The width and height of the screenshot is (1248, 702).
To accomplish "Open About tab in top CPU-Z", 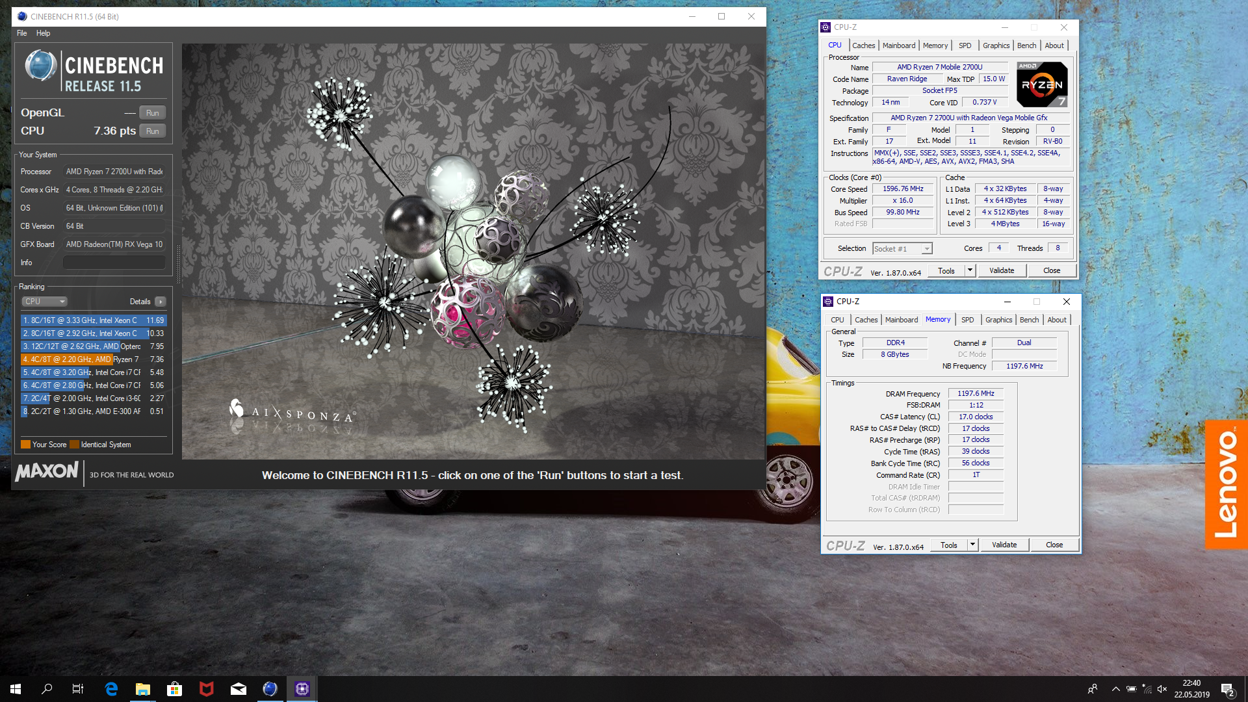I will tap(1054, 45).
